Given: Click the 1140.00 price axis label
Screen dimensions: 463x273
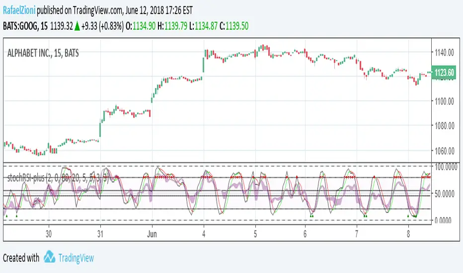Looking at the screenshot, I should pyautogui.click(x=444, y=53).
